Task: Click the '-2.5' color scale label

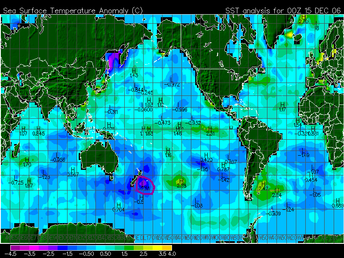Action: coord(49,254)
